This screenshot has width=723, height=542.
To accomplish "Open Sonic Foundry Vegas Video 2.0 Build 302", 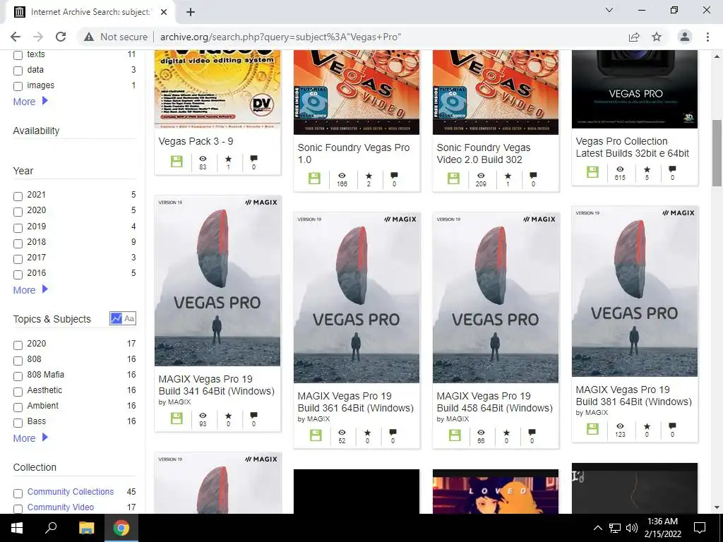I will tap(483, 153).
